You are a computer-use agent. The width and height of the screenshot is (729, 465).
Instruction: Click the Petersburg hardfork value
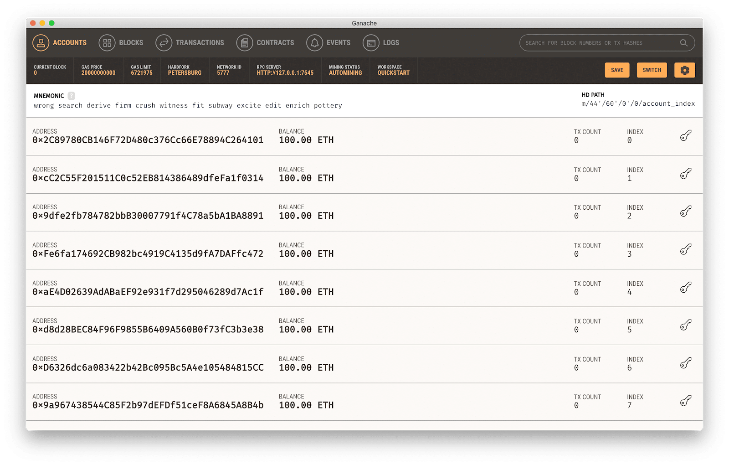click(x=185, y=73)
